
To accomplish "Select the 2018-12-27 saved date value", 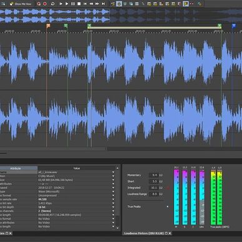I will click(x=51, y=188).
